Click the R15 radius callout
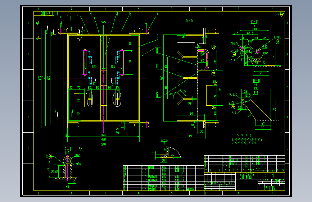This screenshot has width=312, height=202. (265, 47)
